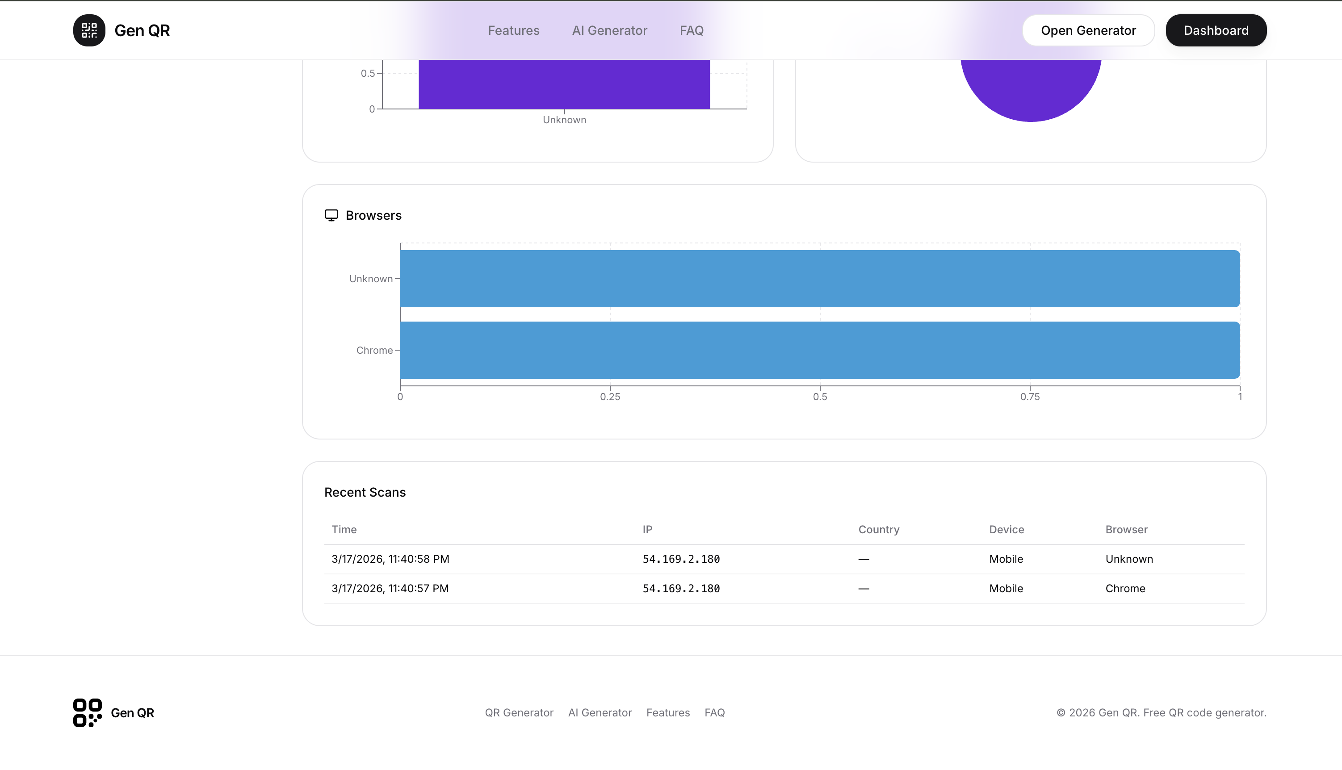1342x770 pixels.
Task: Open the AI Generator nav item
Action: [609, 30]
